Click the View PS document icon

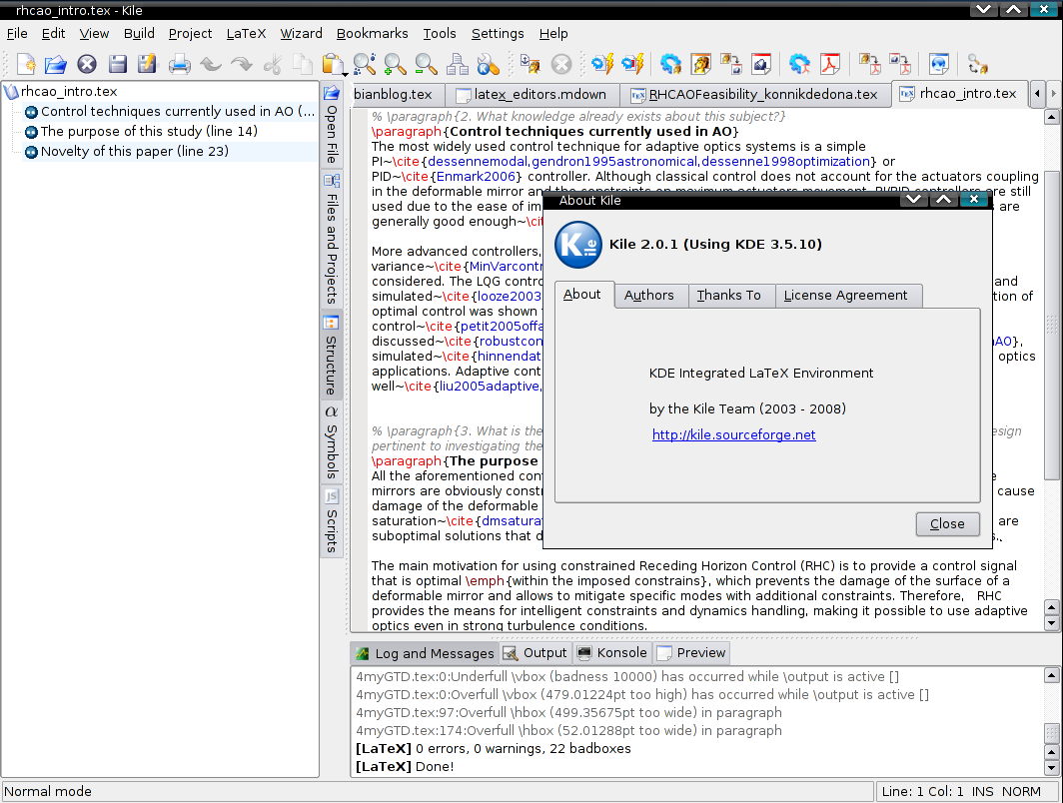(761, 64)
